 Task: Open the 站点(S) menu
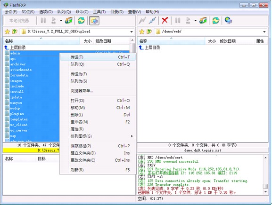[28, 12]
